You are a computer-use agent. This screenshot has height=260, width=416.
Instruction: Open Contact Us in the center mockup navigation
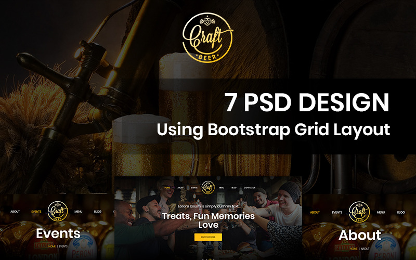[x=250, y=188]
